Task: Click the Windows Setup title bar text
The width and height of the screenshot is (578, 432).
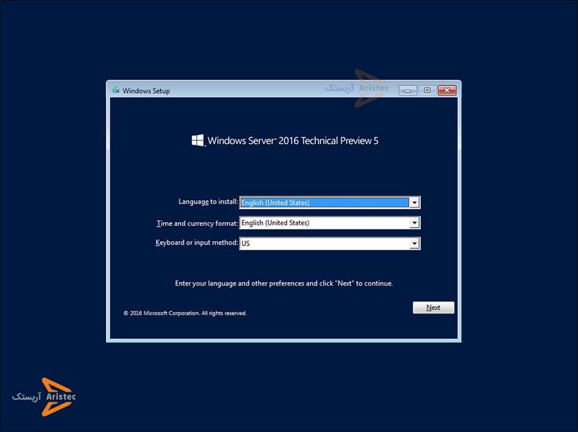Action: coord(145,91)
